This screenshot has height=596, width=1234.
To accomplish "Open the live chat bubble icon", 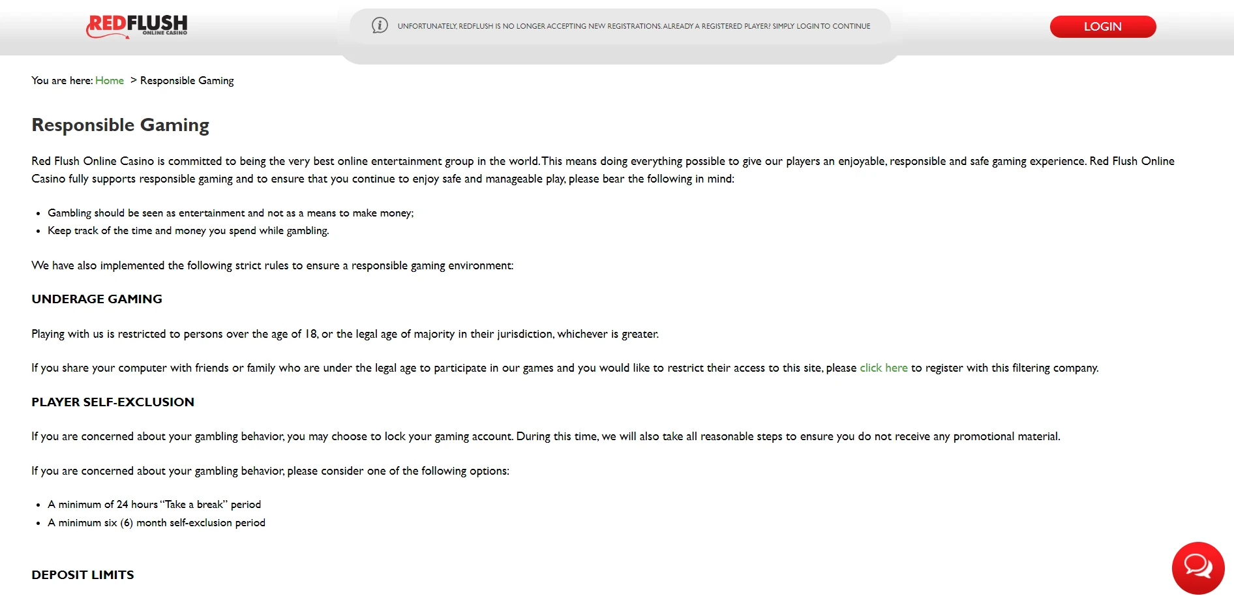I will (x=1198, y=568).
